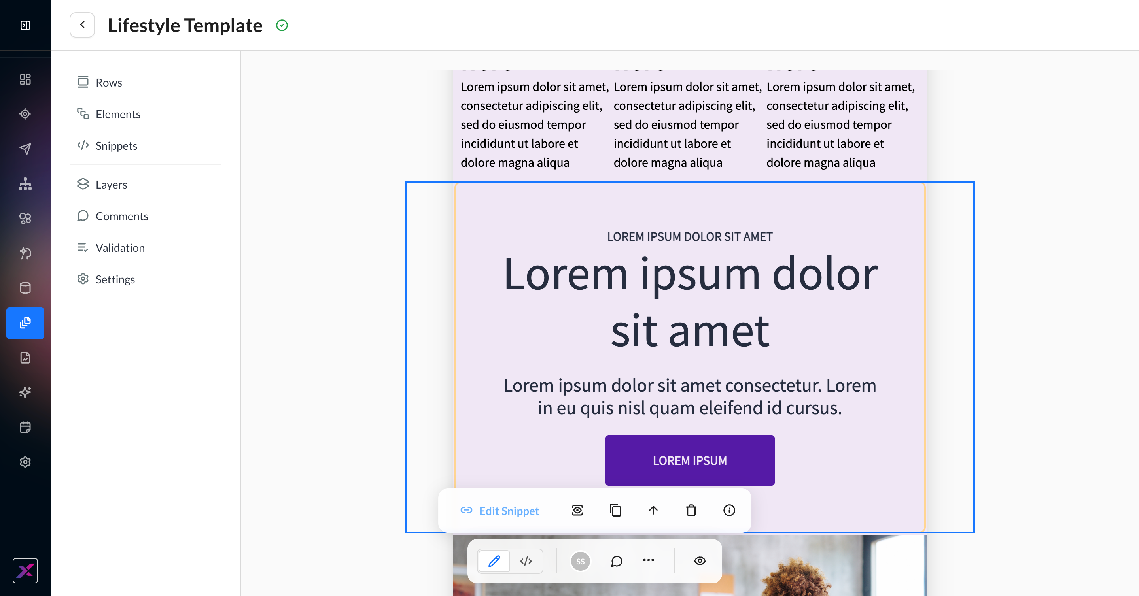Toggle preview with the eye icon
The width and height of the screenshot is (1139, 596).
tap(700, 561)
